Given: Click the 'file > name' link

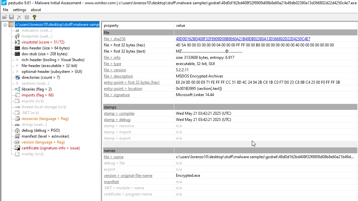Looking at the screenshot, I should click(x=114, y=157).
